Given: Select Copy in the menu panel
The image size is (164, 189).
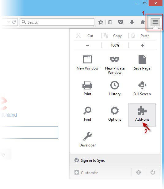Looking at the screenshot, I should [x=115, y=36].
